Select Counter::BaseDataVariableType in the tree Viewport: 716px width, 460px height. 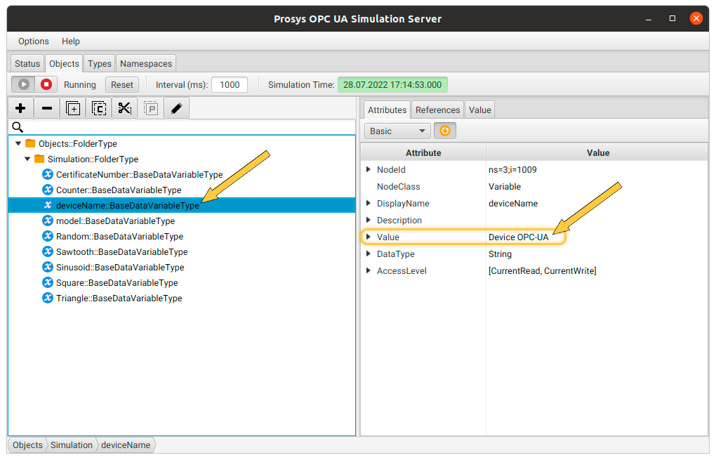182,190
